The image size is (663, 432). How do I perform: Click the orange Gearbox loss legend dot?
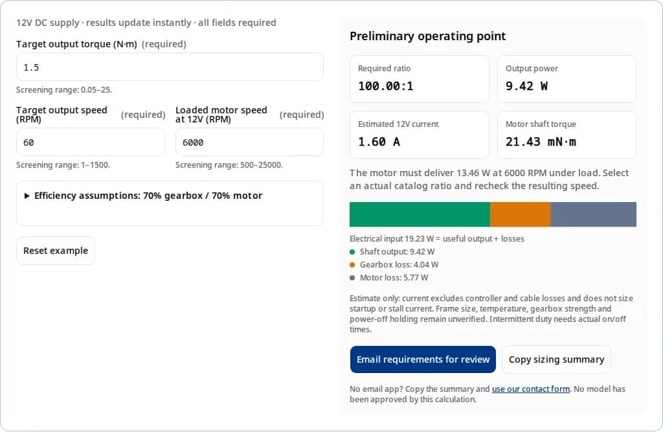coord(352,265)
